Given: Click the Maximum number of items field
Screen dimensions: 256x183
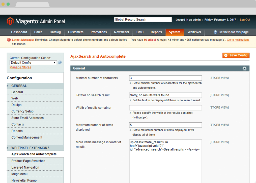Looking at the screenshot, I should [165, 125].
